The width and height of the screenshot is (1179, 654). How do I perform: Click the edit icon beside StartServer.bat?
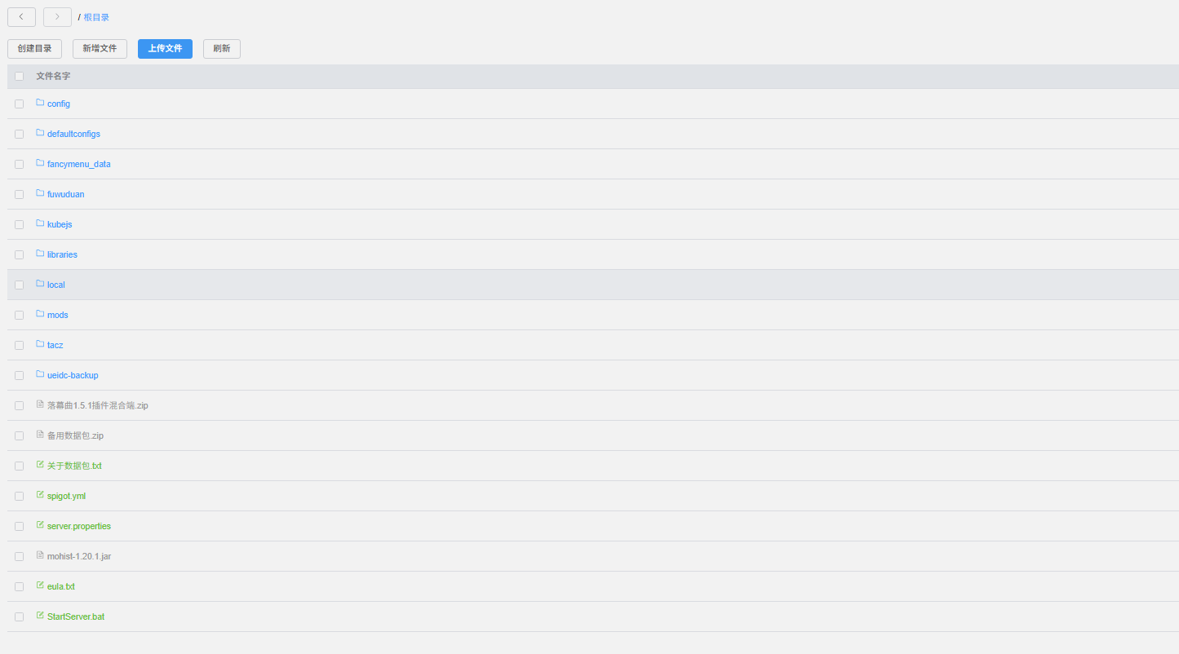[x=40, y=616]
